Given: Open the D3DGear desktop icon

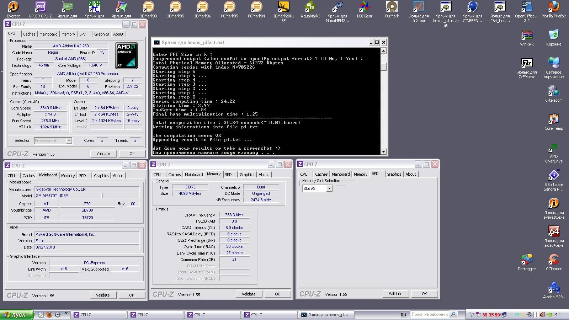Looking at the screenshot, I should [x=365, y=9].
